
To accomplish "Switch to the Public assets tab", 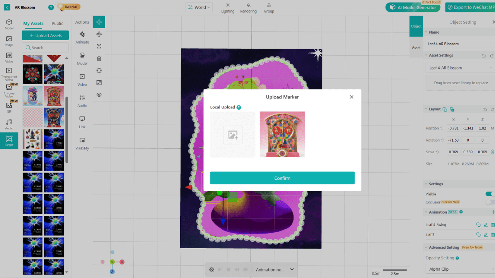I will [57, 23].
